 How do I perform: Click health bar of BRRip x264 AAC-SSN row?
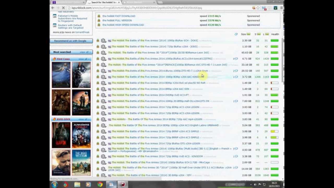(x=275, y=89)
